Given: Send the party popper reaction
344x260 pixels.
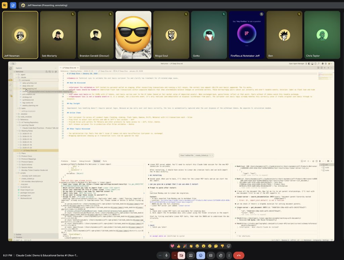Looking at the screenshot, I should click(x=185, y=246).
